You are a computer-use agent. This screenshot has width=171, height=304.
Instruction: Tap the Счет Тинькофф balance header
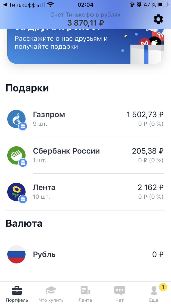tap(85, 19)
